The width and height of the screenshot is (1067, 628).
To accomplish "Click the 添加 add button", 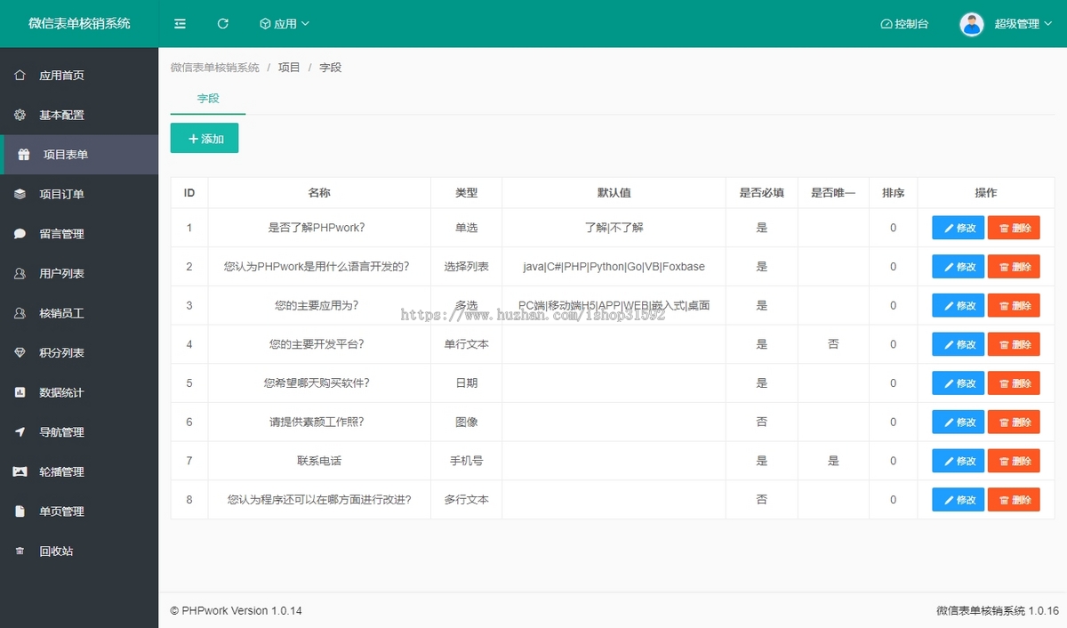I will tap(205, 139).
